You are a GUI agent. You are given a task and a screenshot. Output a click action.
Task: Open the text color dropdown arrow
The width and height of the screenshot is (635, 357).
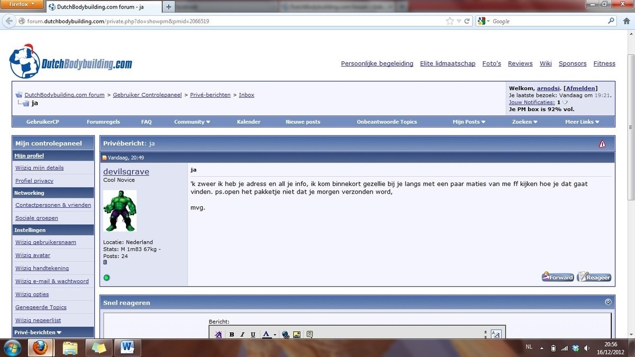(x=275, y=335)
